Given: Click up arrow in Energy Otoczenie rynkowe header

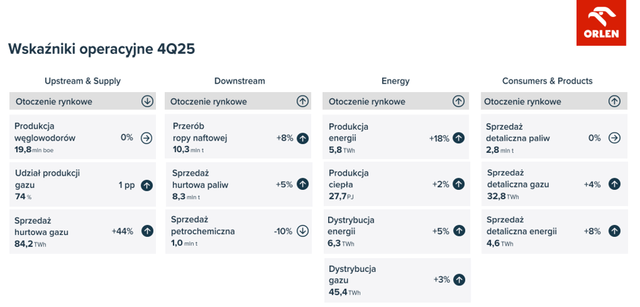Looking at the screenshot, I should click(x=458, y=101).
